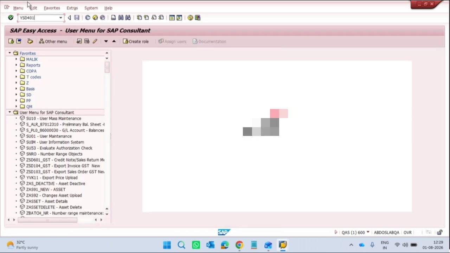Viewport: 450px width, 253px height.
Task: Collapse the Favorites tree node
Action: [x=9, y=53]
